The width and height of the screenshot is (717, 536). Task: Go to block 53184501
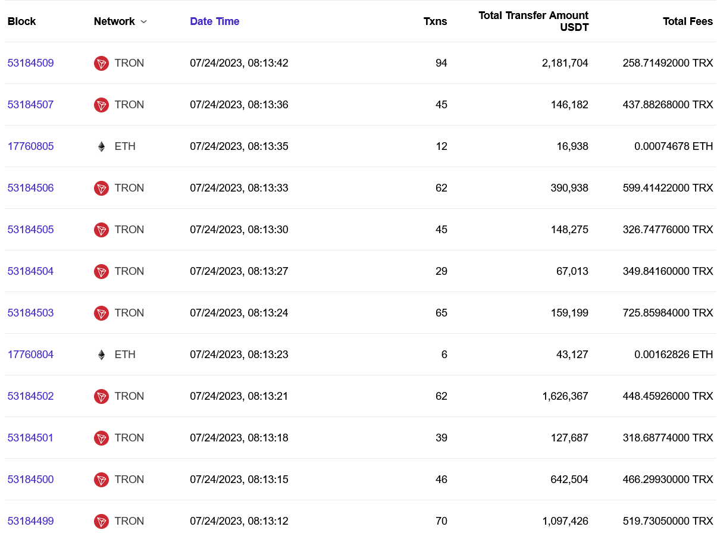[30, 438]
